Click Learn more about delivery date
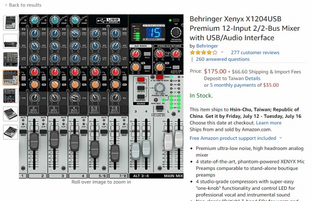This screenshot has width=312, height=201. pos(269,123)
